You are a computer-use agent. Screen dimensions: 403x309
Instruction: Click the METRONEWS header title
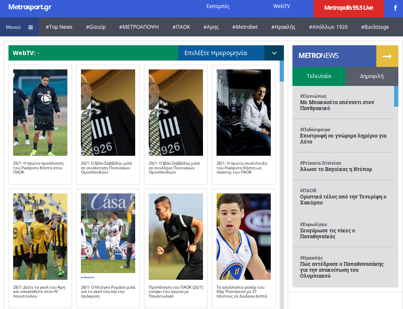coord(318,56)
